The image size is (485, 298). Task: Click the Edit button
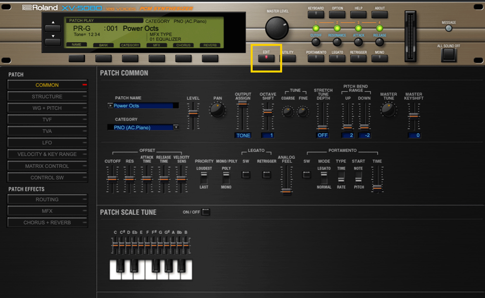point(266,58)
